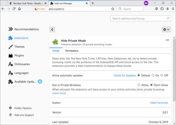Click the forward navigation arrow

pyautogui.click(x=9, y=9)
